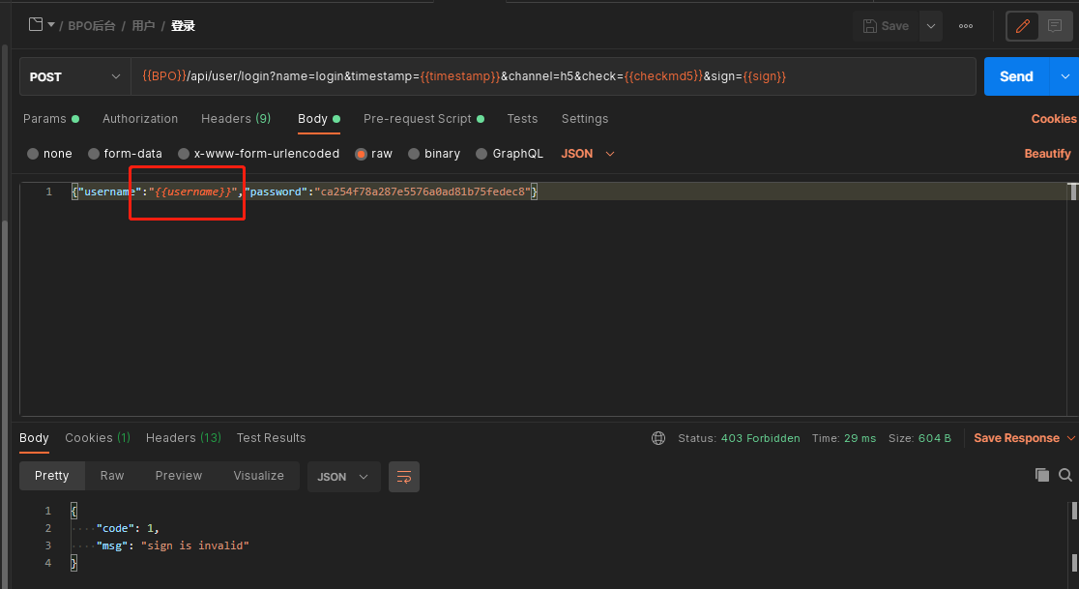
Task: Open the comments icon
Action: (x=1054, y=26)
